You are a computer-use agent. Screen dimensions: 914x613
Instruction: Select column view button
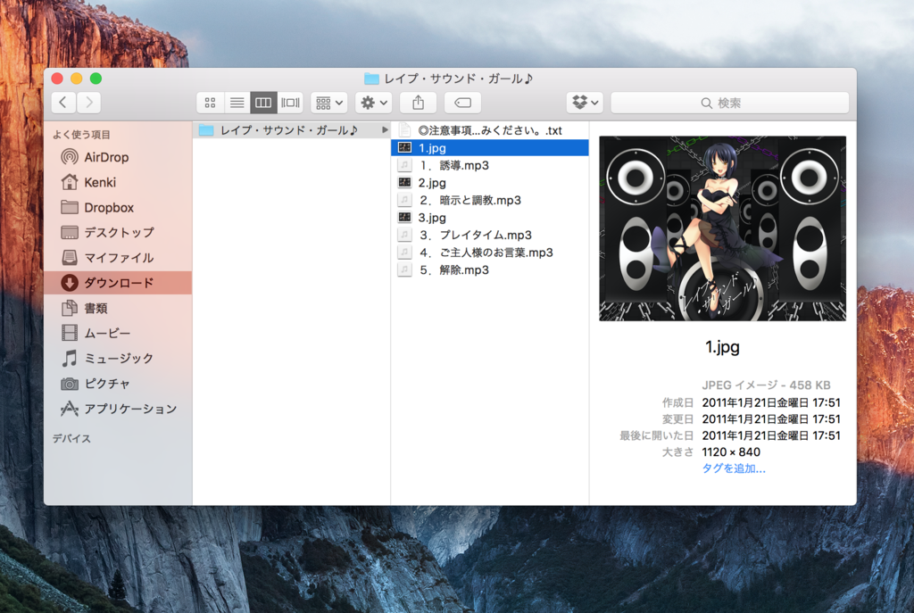coord(263,104)
